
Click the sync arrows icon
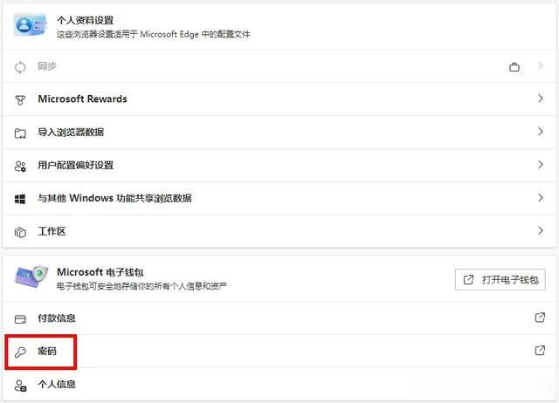pos(20,67)
